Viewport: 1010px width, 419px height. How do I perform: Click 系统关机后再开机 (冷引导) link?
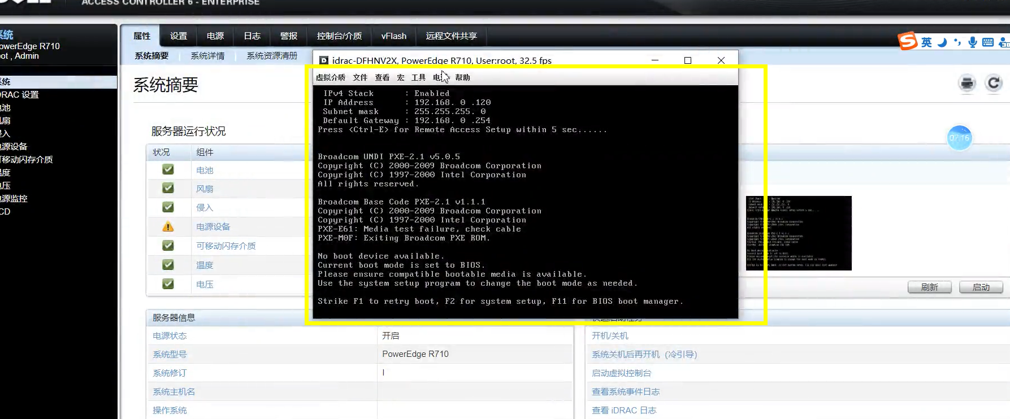click(644, 354)
